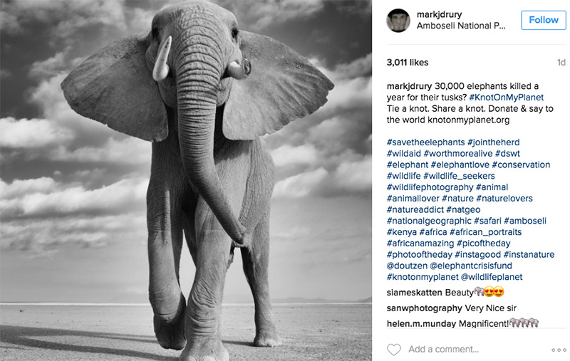Open the three-dot more options menu
Viewport: 570px width, 361px height.
click(559, 350)
